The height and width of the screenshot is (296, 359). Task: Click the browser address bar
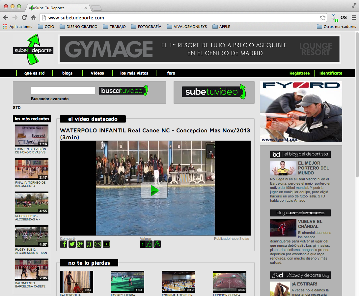coord(183,18)
